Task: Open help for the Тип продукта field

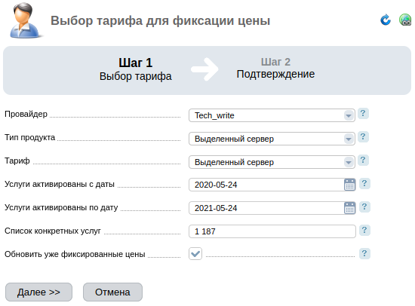Action: point(363,136)
